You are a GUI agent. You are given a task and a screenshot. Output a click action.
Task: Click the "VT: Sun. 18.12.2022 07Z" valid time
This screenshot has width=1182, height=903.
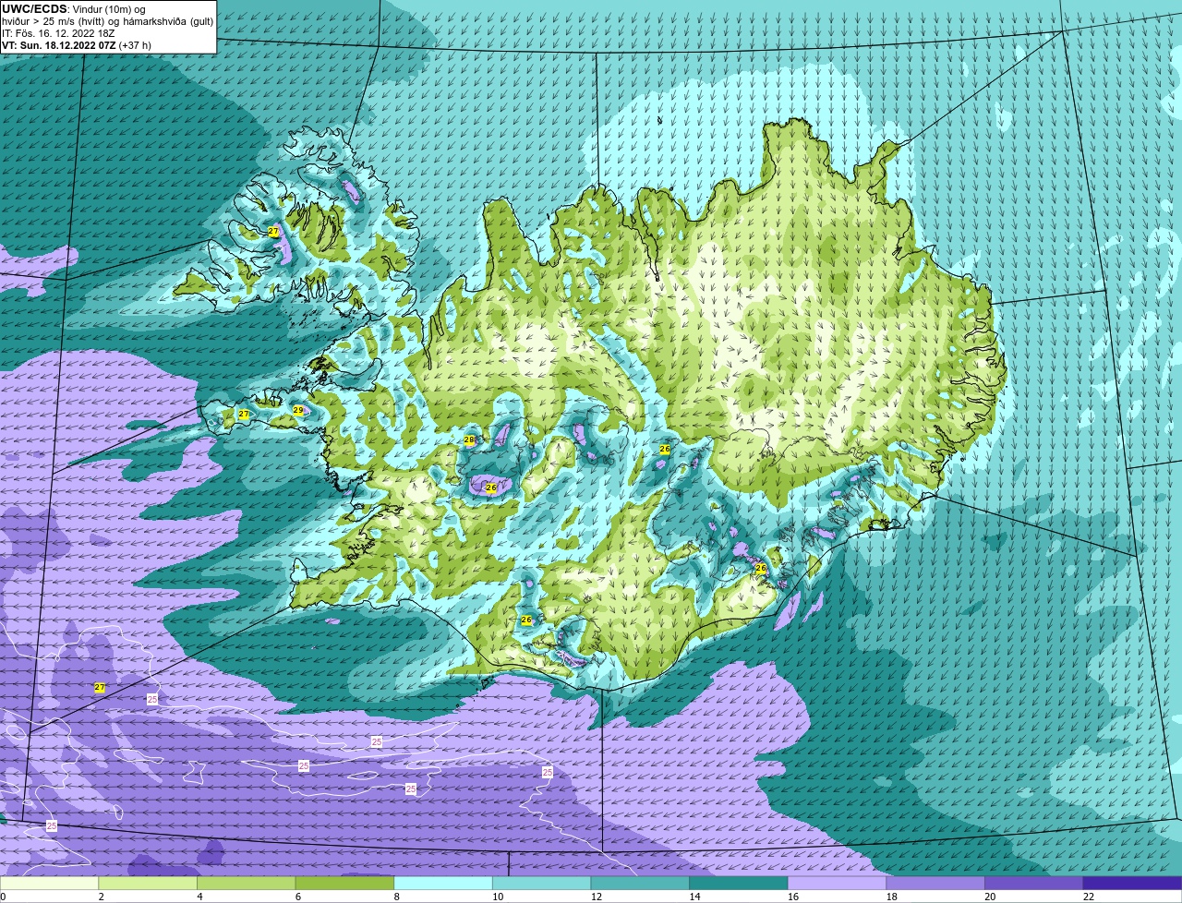pyautogui.click(x=58, y=44)
